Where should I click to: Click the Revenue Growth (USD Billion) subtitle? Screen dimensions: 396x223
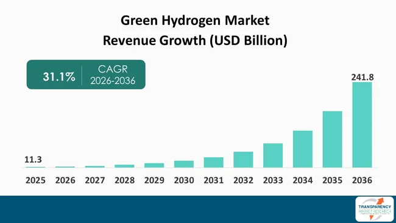[x=195, y=40]
